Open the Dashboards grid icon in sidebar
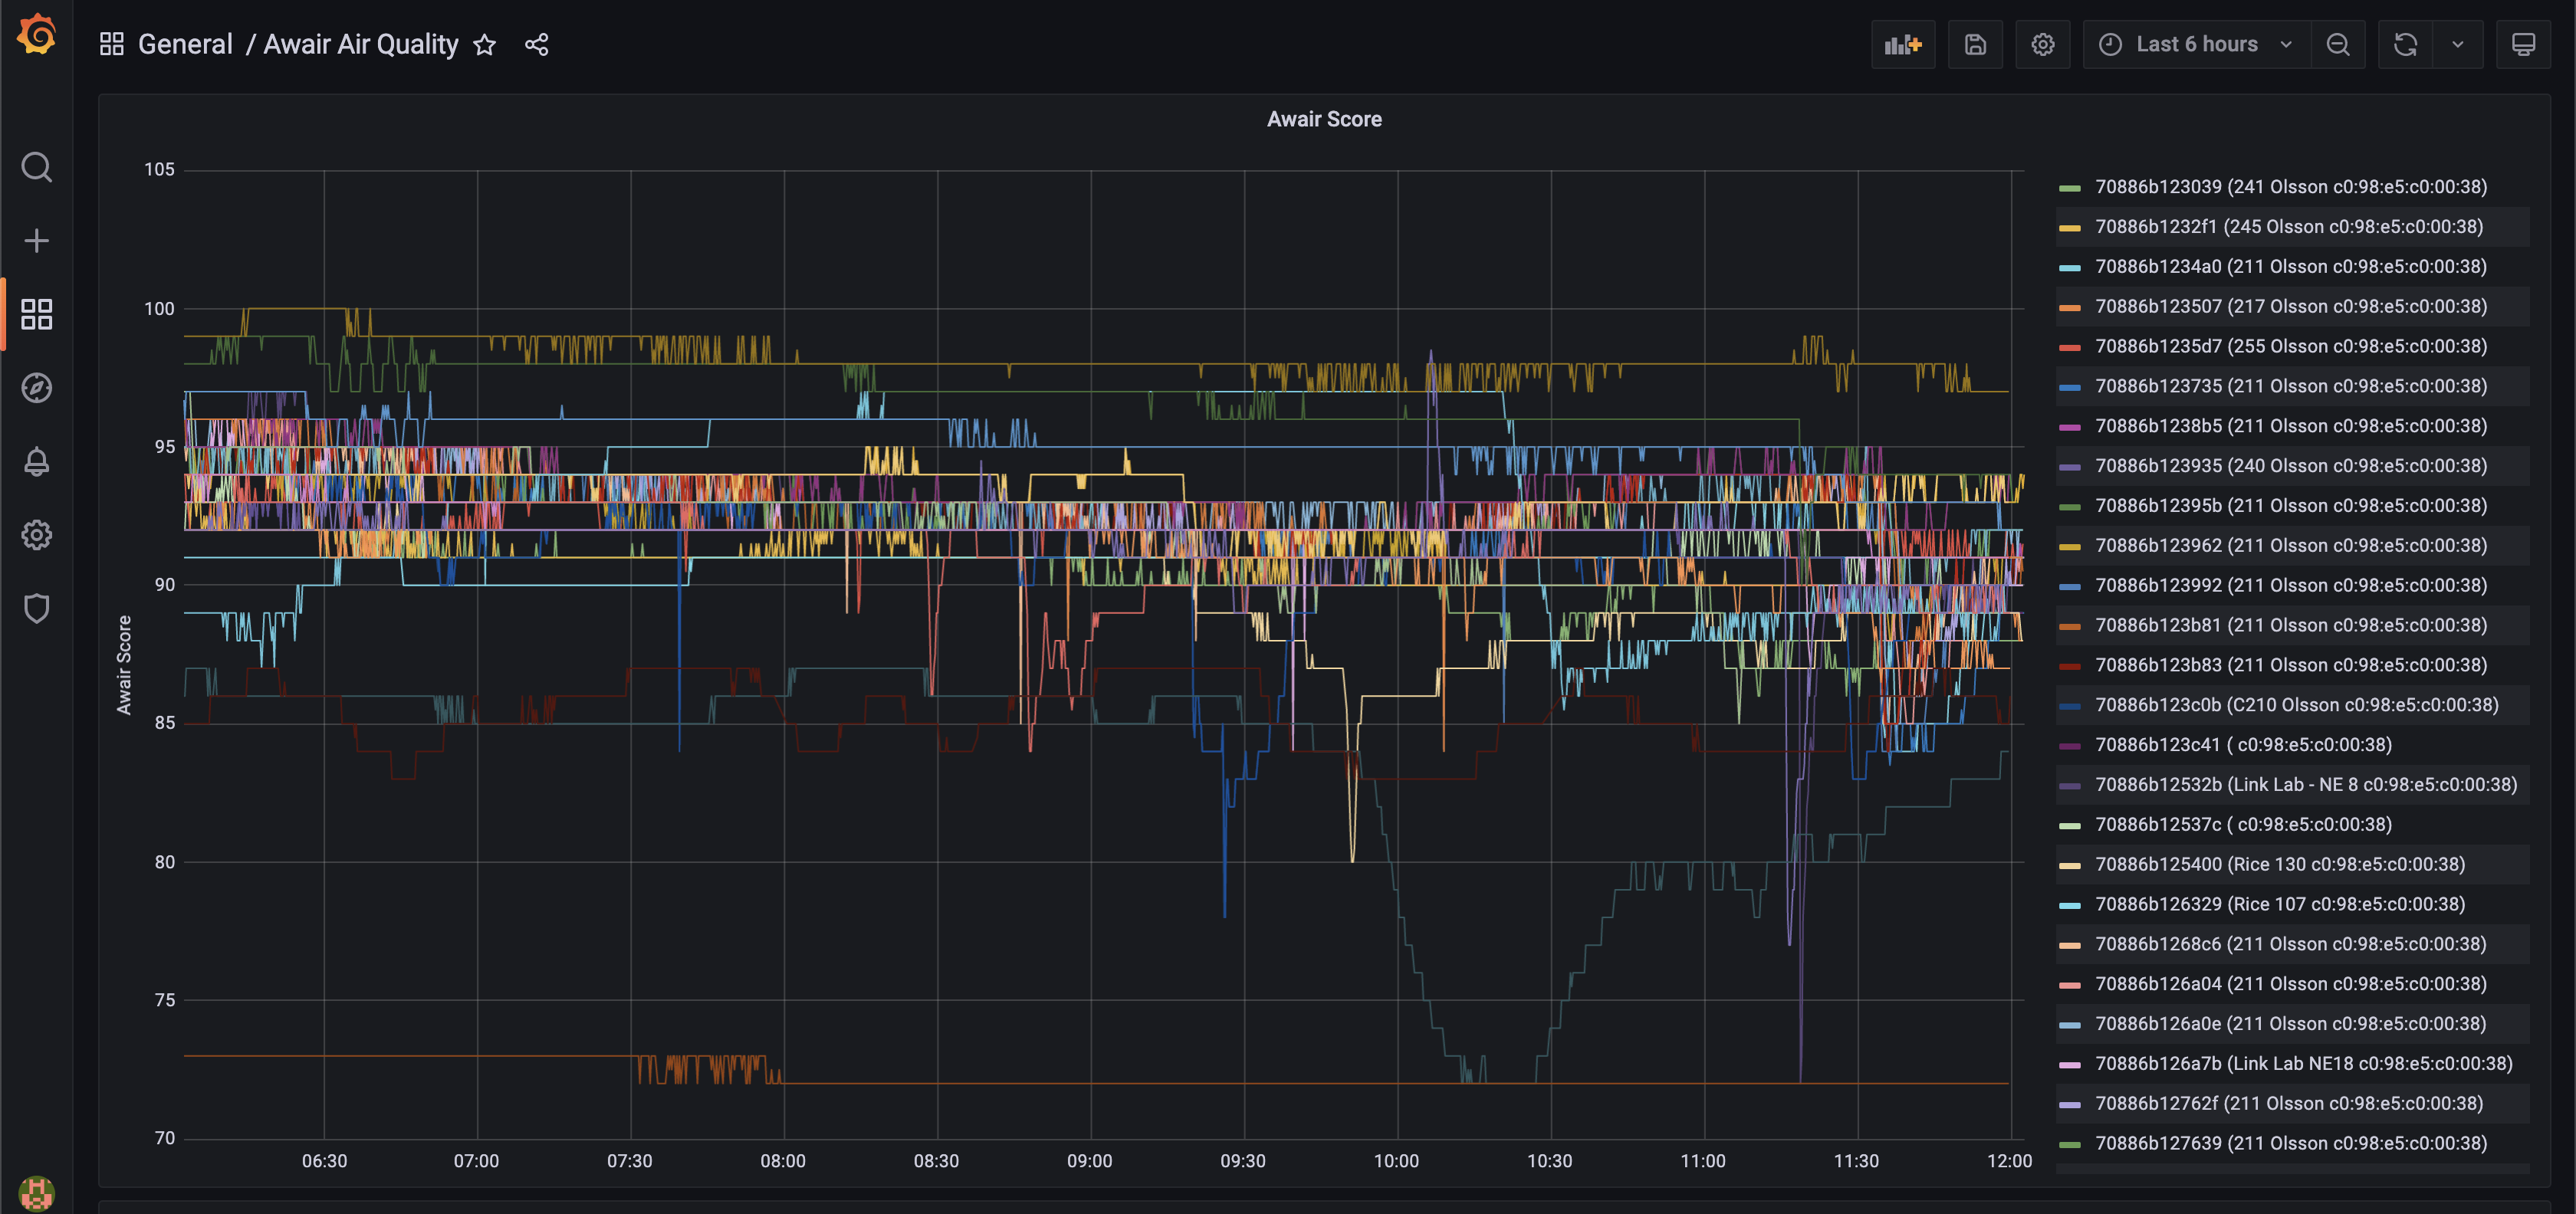Viewport: 2576px width, 1214px height. pos(36,314)
